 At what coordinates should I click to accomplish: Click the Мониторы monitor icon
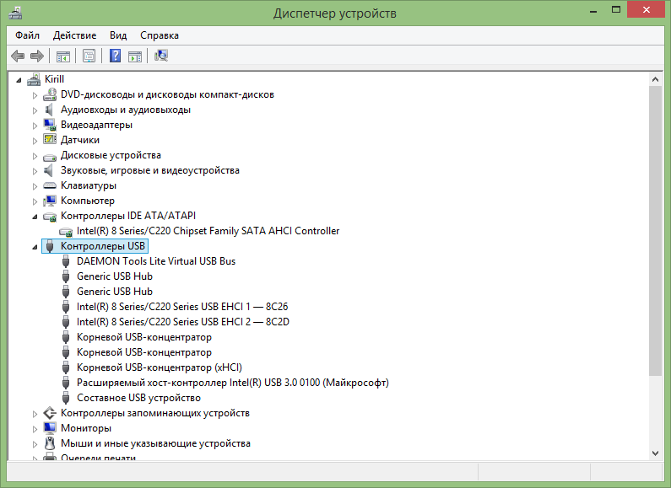coord(50,428)
